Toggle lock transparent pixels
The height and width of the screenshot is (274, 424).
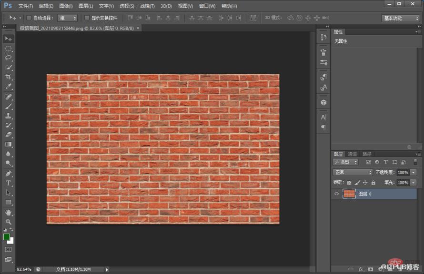(349, 183)
